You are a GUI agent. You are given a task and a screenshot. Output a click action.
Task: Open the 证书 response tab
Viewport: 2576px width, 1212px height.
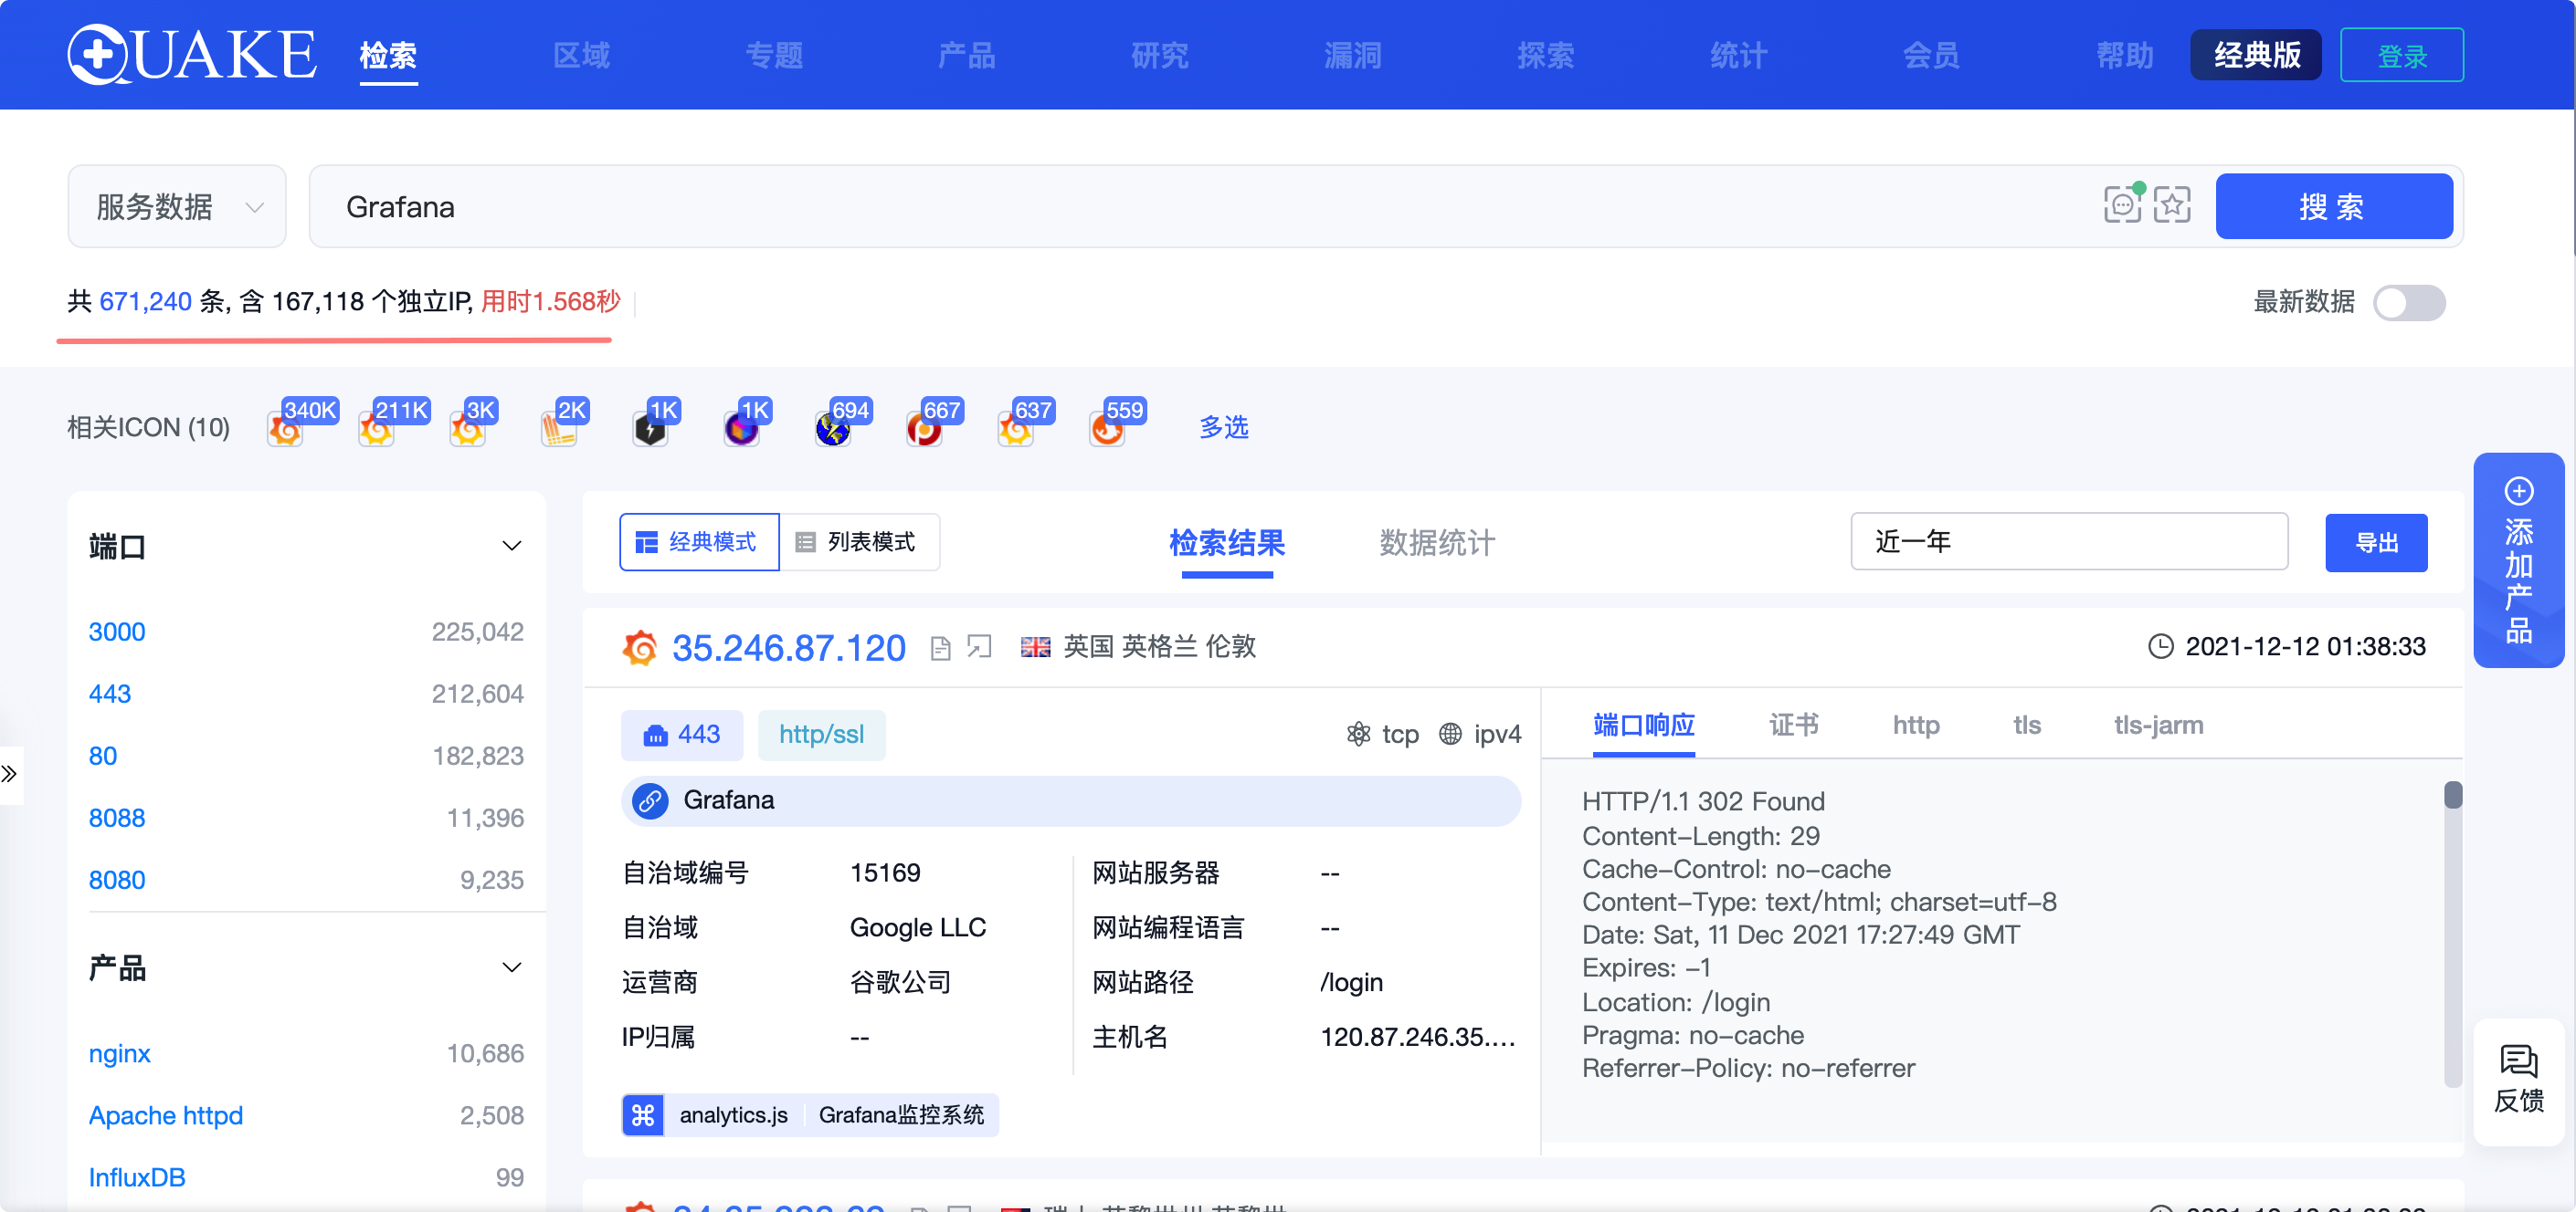click(1793, 725)
